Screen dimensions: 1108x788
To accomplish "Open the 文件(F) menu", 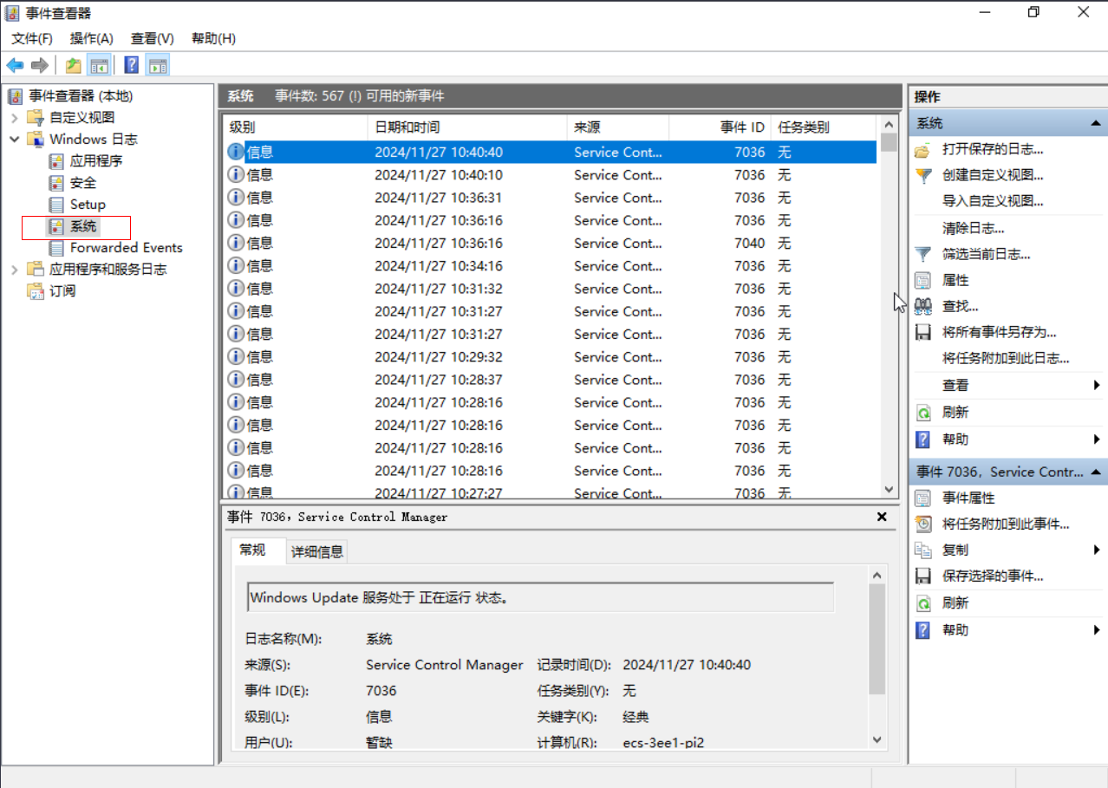I will click(x=32, y=38).
